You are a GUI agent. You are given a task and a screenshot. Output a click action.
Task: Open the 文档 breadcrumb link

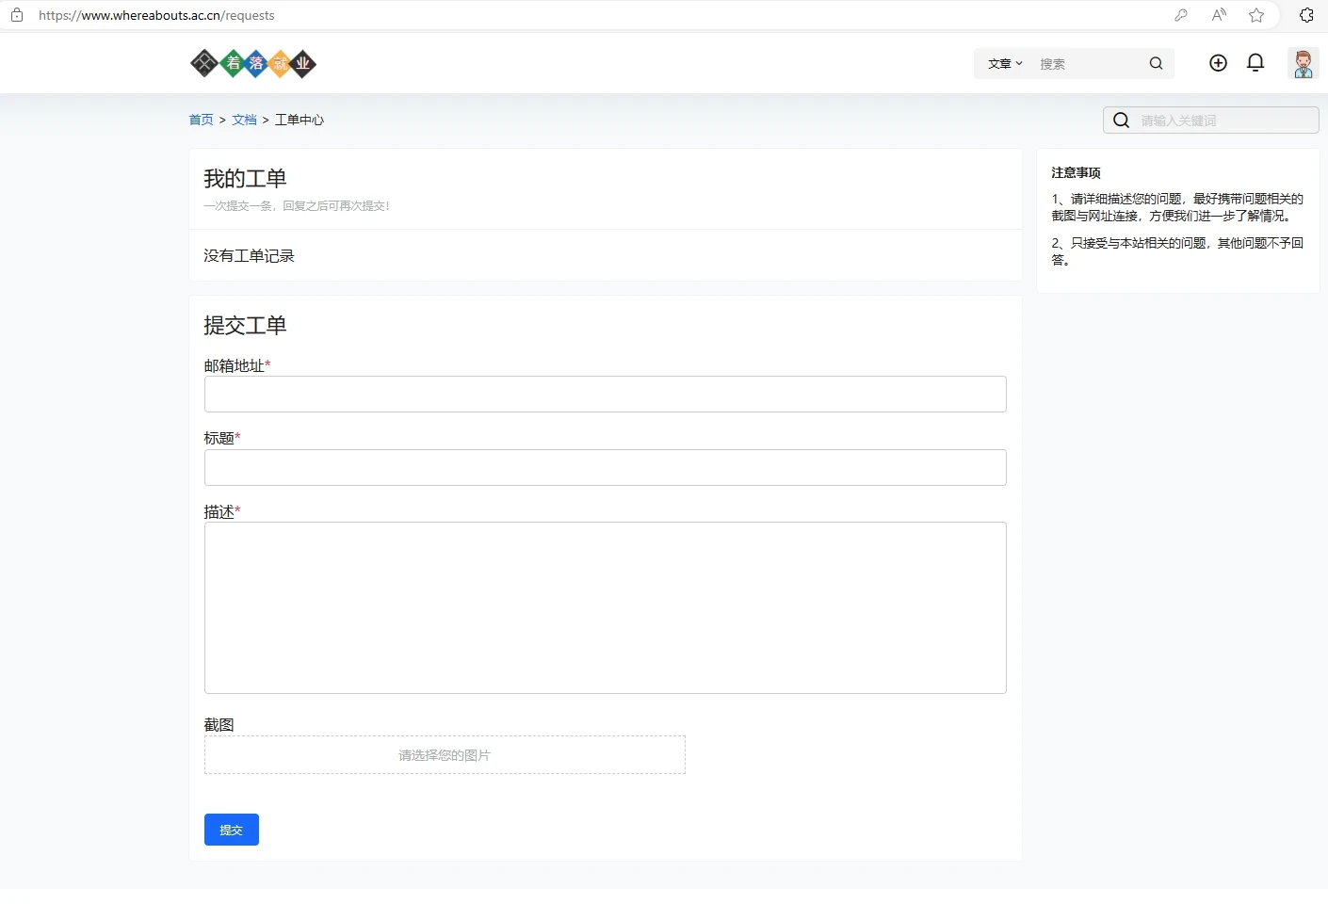[244, 120]
